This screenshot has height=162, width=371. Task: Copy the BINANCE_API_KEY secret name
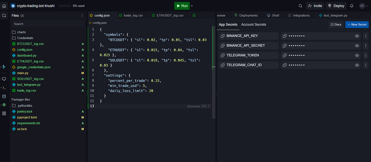[x=223, y=36]
